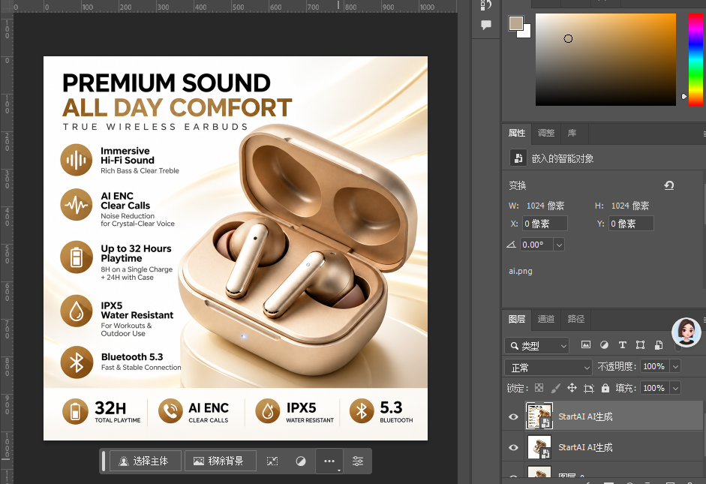Click the cartoon avatar assistant icon
The width and height of the screenshot is (706, 484).
click(686, 332)
